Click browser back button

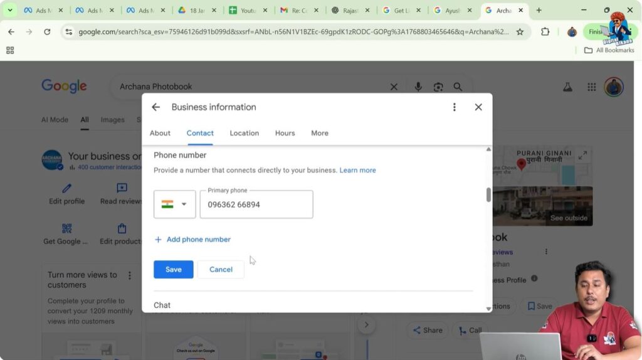[11, 31]
